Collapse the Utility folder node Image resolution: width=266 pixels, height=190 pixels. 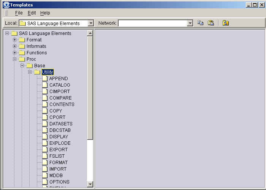click(x=30, y=72)
